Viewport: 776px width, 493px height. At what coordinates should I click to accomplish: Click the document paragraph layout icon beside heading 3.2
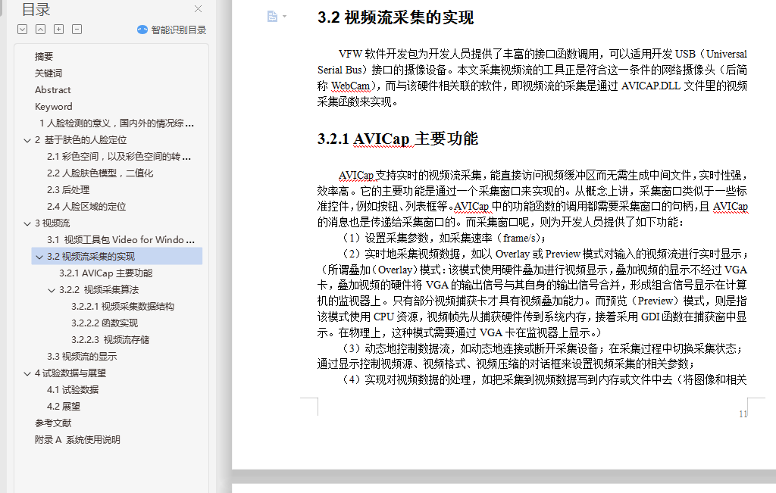point(272,17)
